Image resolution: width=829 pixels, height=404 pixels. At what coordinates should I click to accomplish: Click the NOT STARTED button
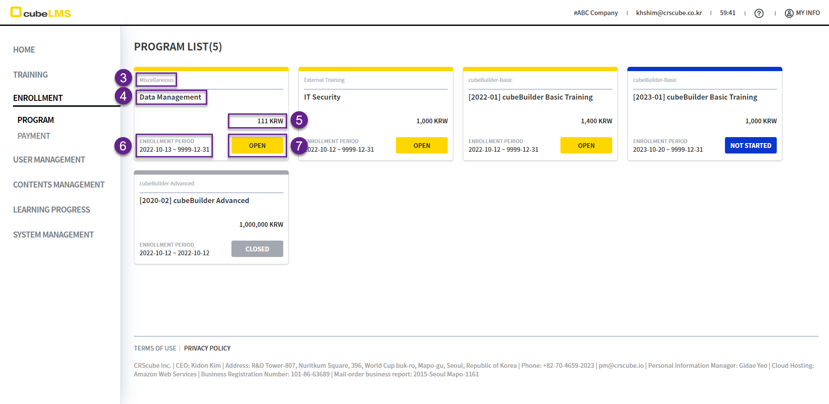pos(750,145)
